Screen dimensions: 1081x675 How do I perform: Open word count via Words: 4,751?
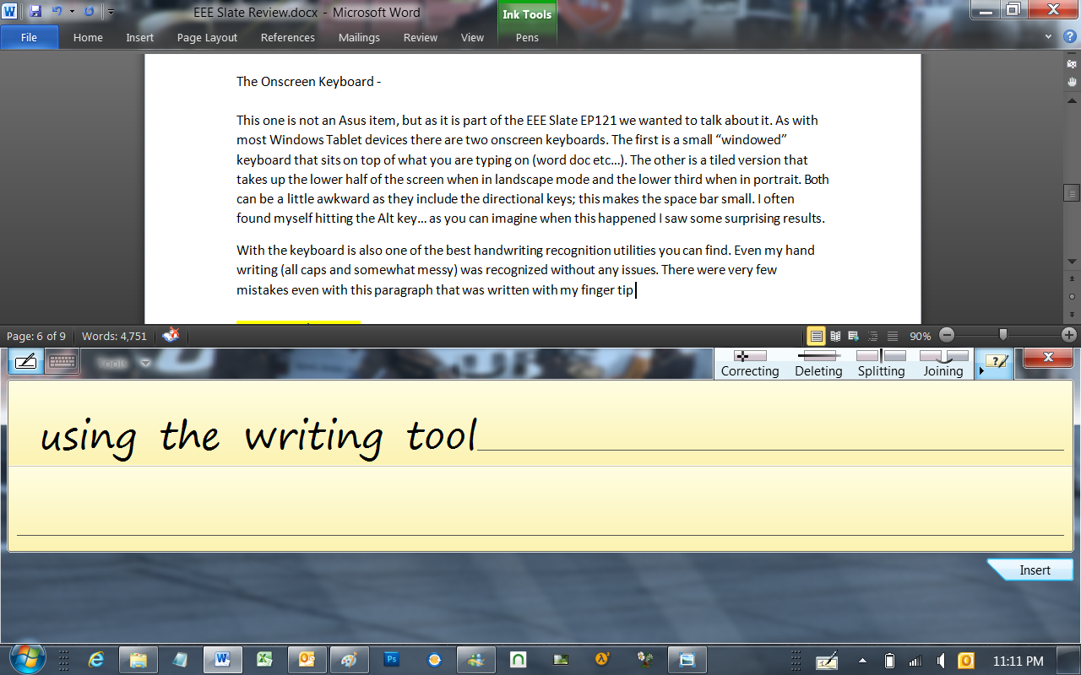point(114,336)
